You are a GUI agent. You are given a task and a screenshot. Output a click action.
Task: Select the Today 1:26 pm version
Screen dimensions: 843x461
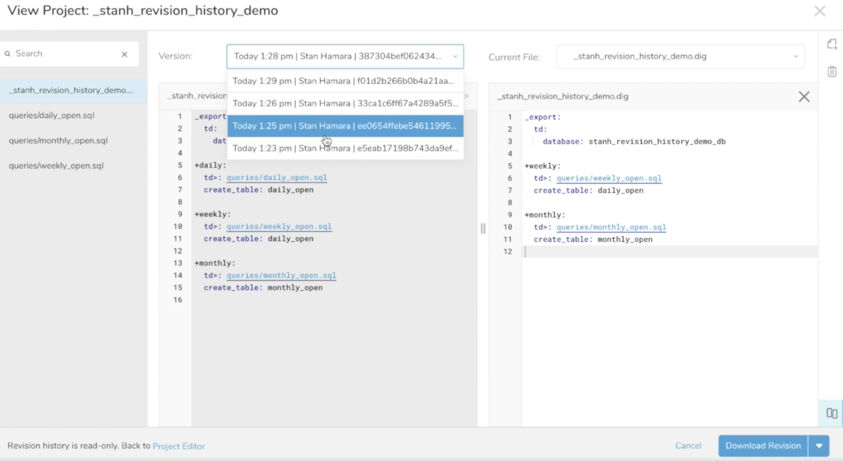tap(345, 103)
